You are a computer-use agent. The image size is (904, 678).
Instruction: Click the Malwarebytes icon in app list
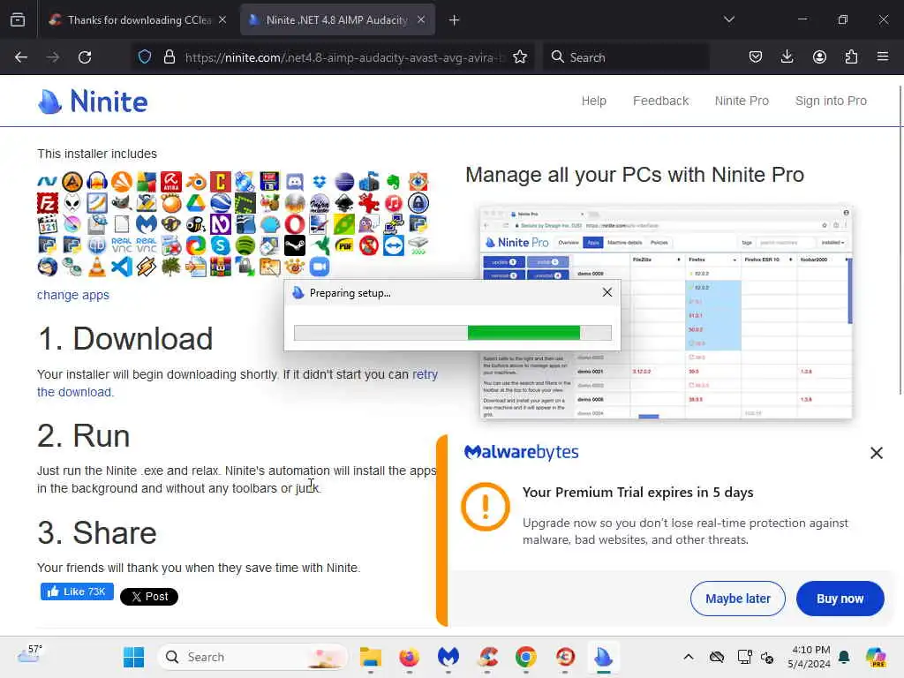click(147, 224)
